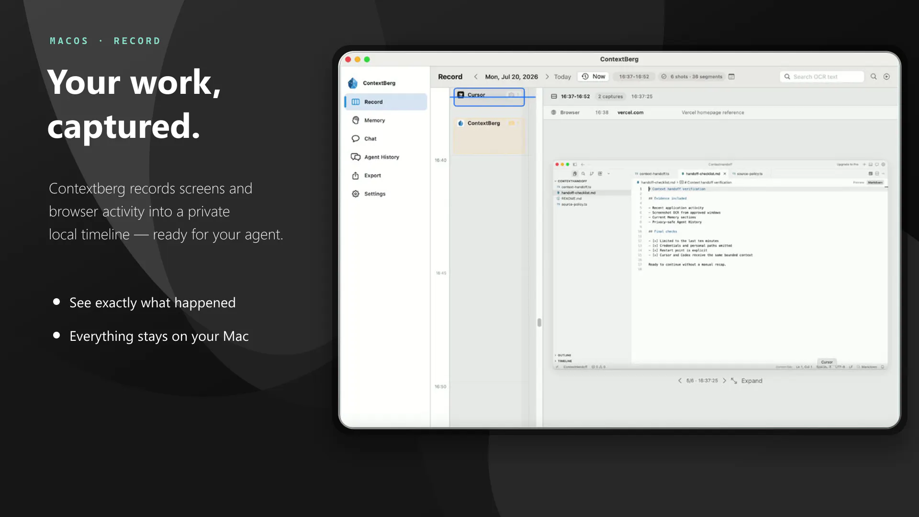Viewport: 919px width, 517px height.
Task: Click the 16:37:25 timestamp in the detail header
Action: pos(642,97)
